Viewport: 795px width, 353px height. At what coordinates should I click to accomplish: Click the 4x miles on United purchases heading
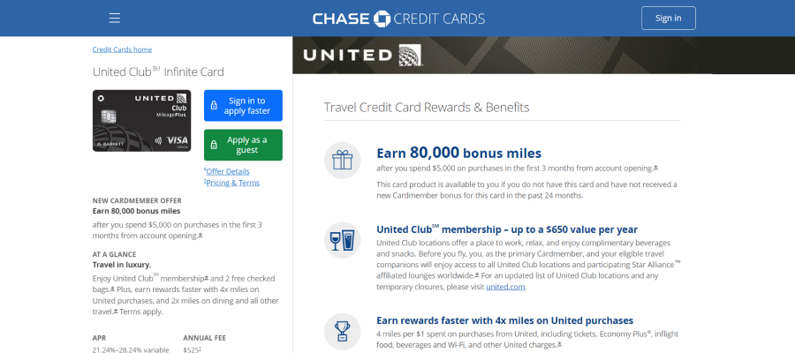(504, 320)
